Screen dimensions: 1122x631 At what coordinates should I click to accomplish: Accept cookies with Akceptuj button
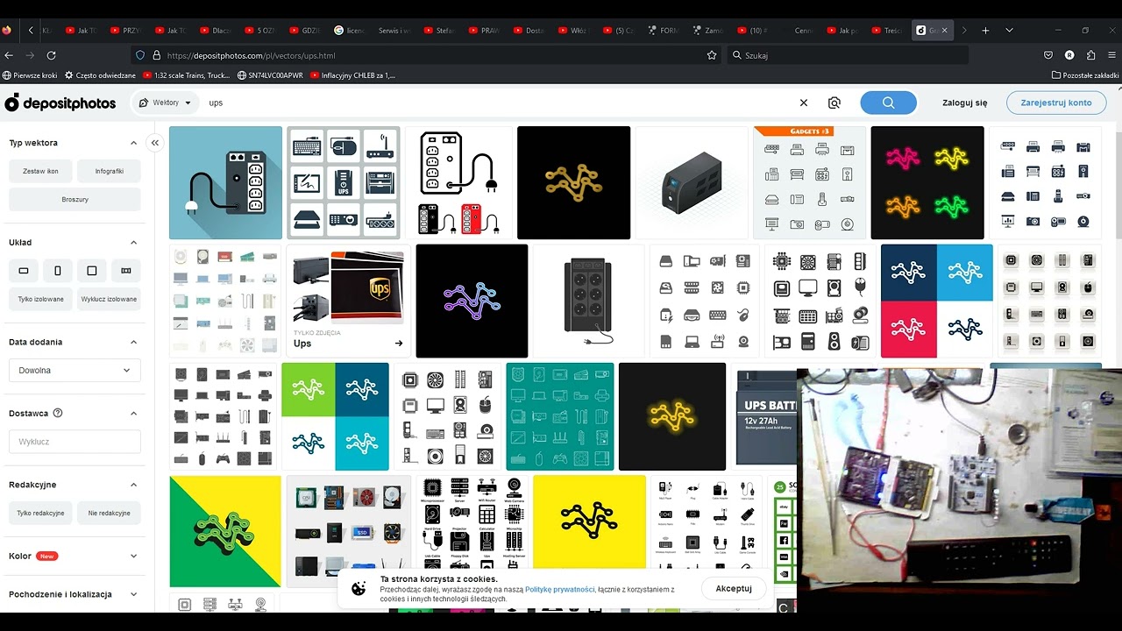click(x=734, y=588)
